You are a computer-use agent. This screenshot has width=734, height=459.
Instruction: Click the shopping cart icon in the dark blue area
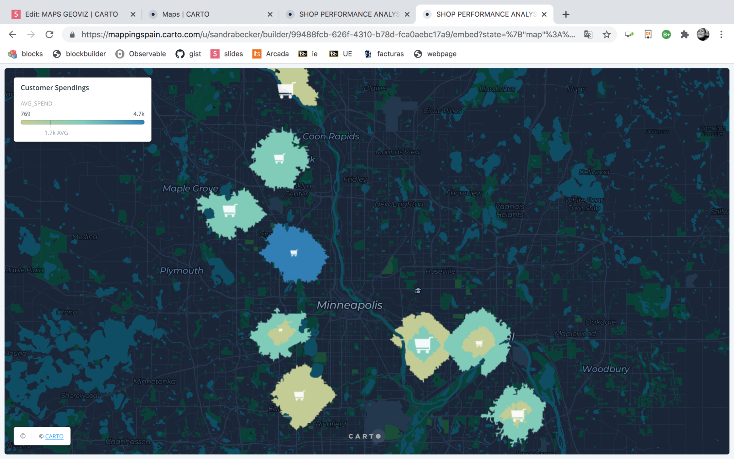[294, 253]
